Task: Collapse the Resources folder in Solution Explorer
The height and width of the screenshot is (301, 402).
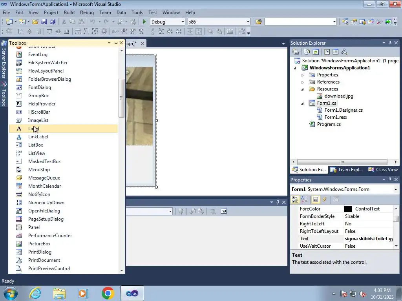Action: pos(303,89)
